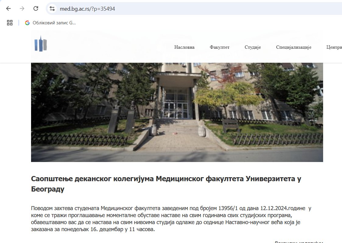The image size is (342, 243).
Task: Click the tab groups grid icon
Action: coord(10,23)
